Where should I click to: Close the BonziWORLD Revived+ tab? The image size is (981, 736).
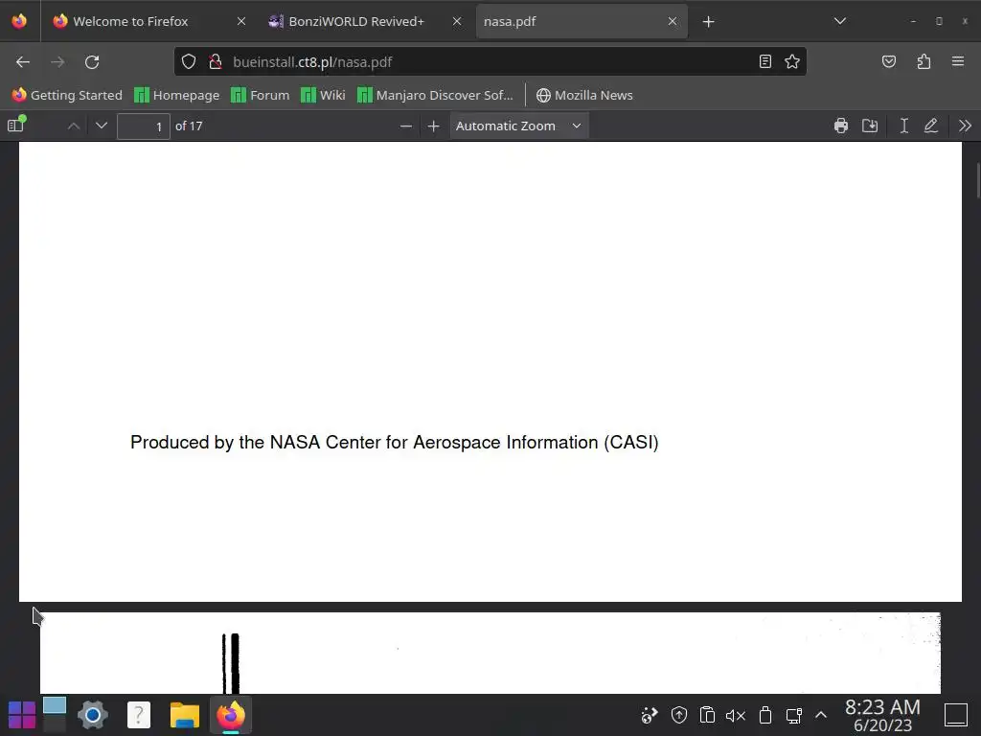[x=457, y=21]
